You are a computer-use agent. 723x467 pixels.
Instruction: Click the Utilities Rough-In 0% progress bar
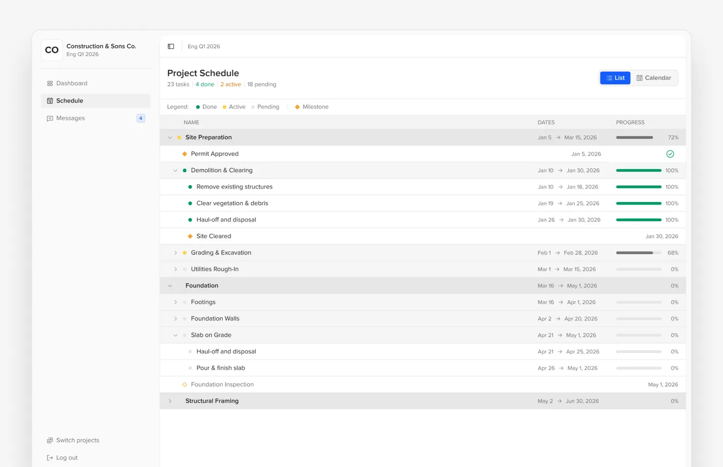[x=639, y=270]
